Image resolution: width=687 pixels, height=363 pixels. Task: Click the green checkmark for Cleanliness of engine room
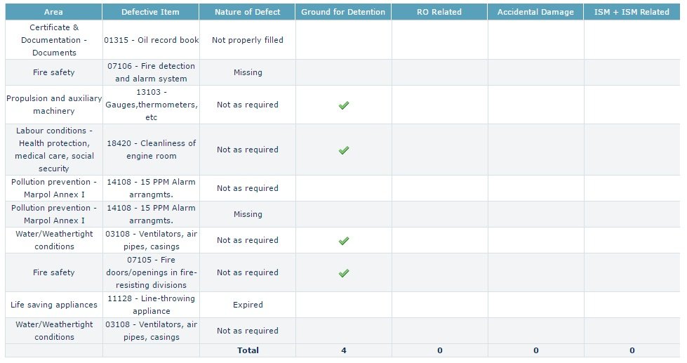click(x=344, y=150)
